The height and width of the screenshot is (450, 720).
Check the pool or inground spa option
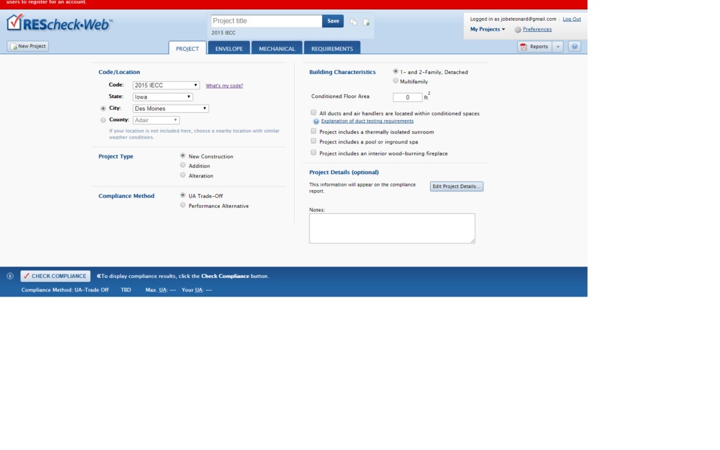pos(314,141)
